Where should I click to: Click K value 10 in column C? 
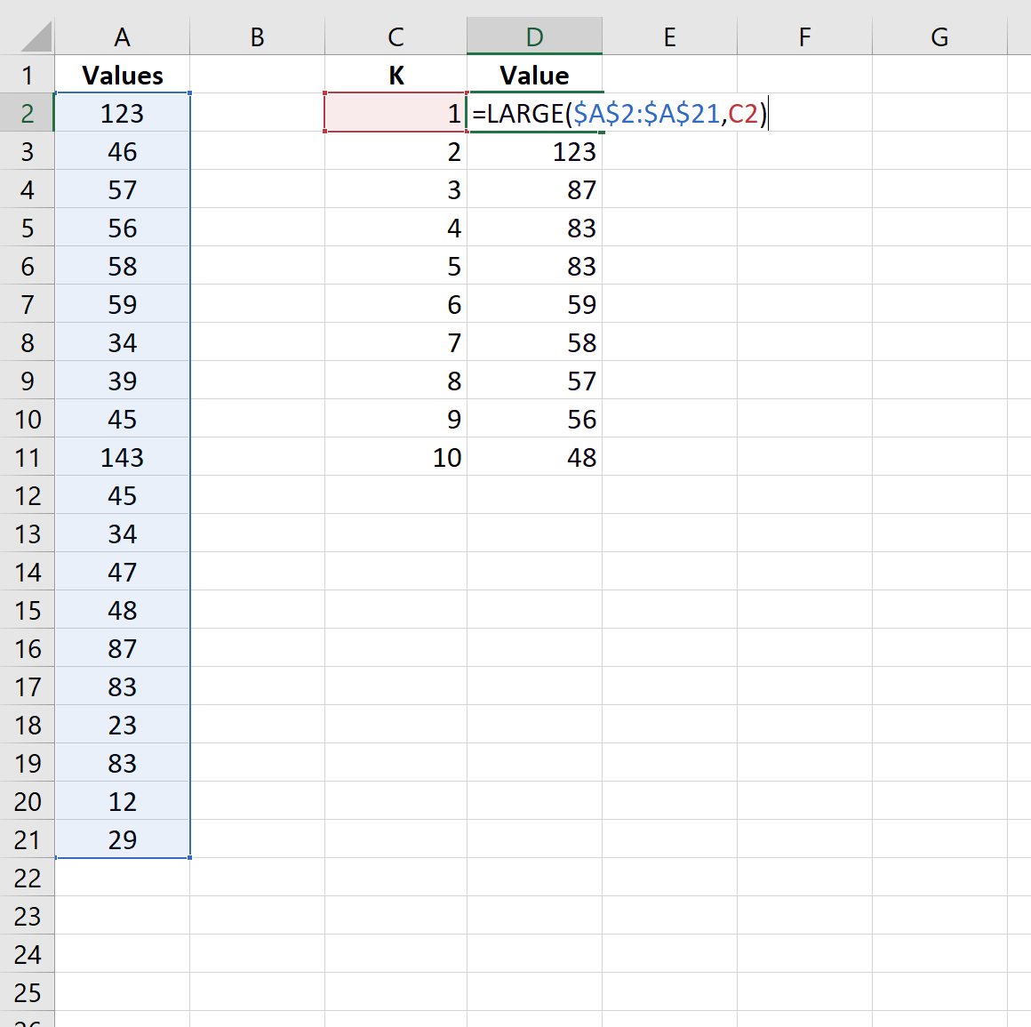pyautogui.click(x=396, y=456)
